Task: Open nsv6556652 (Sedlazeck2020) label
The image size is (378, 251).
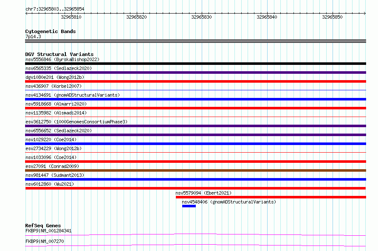Action: [59, 131]
